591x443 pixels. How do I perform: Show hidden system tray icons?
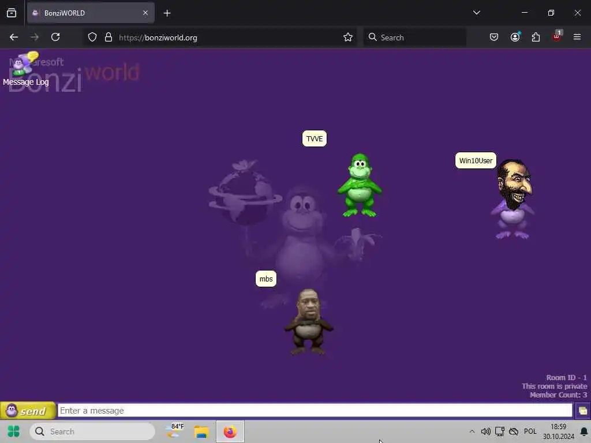click(472, 431)
